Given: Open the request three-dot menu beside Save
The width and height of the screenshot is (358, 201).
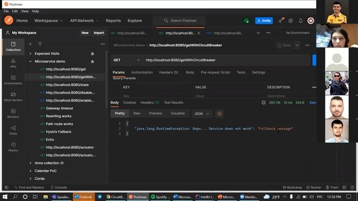Looking at the screenshot, I should 307,45.
